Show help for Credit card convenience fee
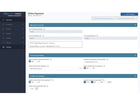 point(47,86)
